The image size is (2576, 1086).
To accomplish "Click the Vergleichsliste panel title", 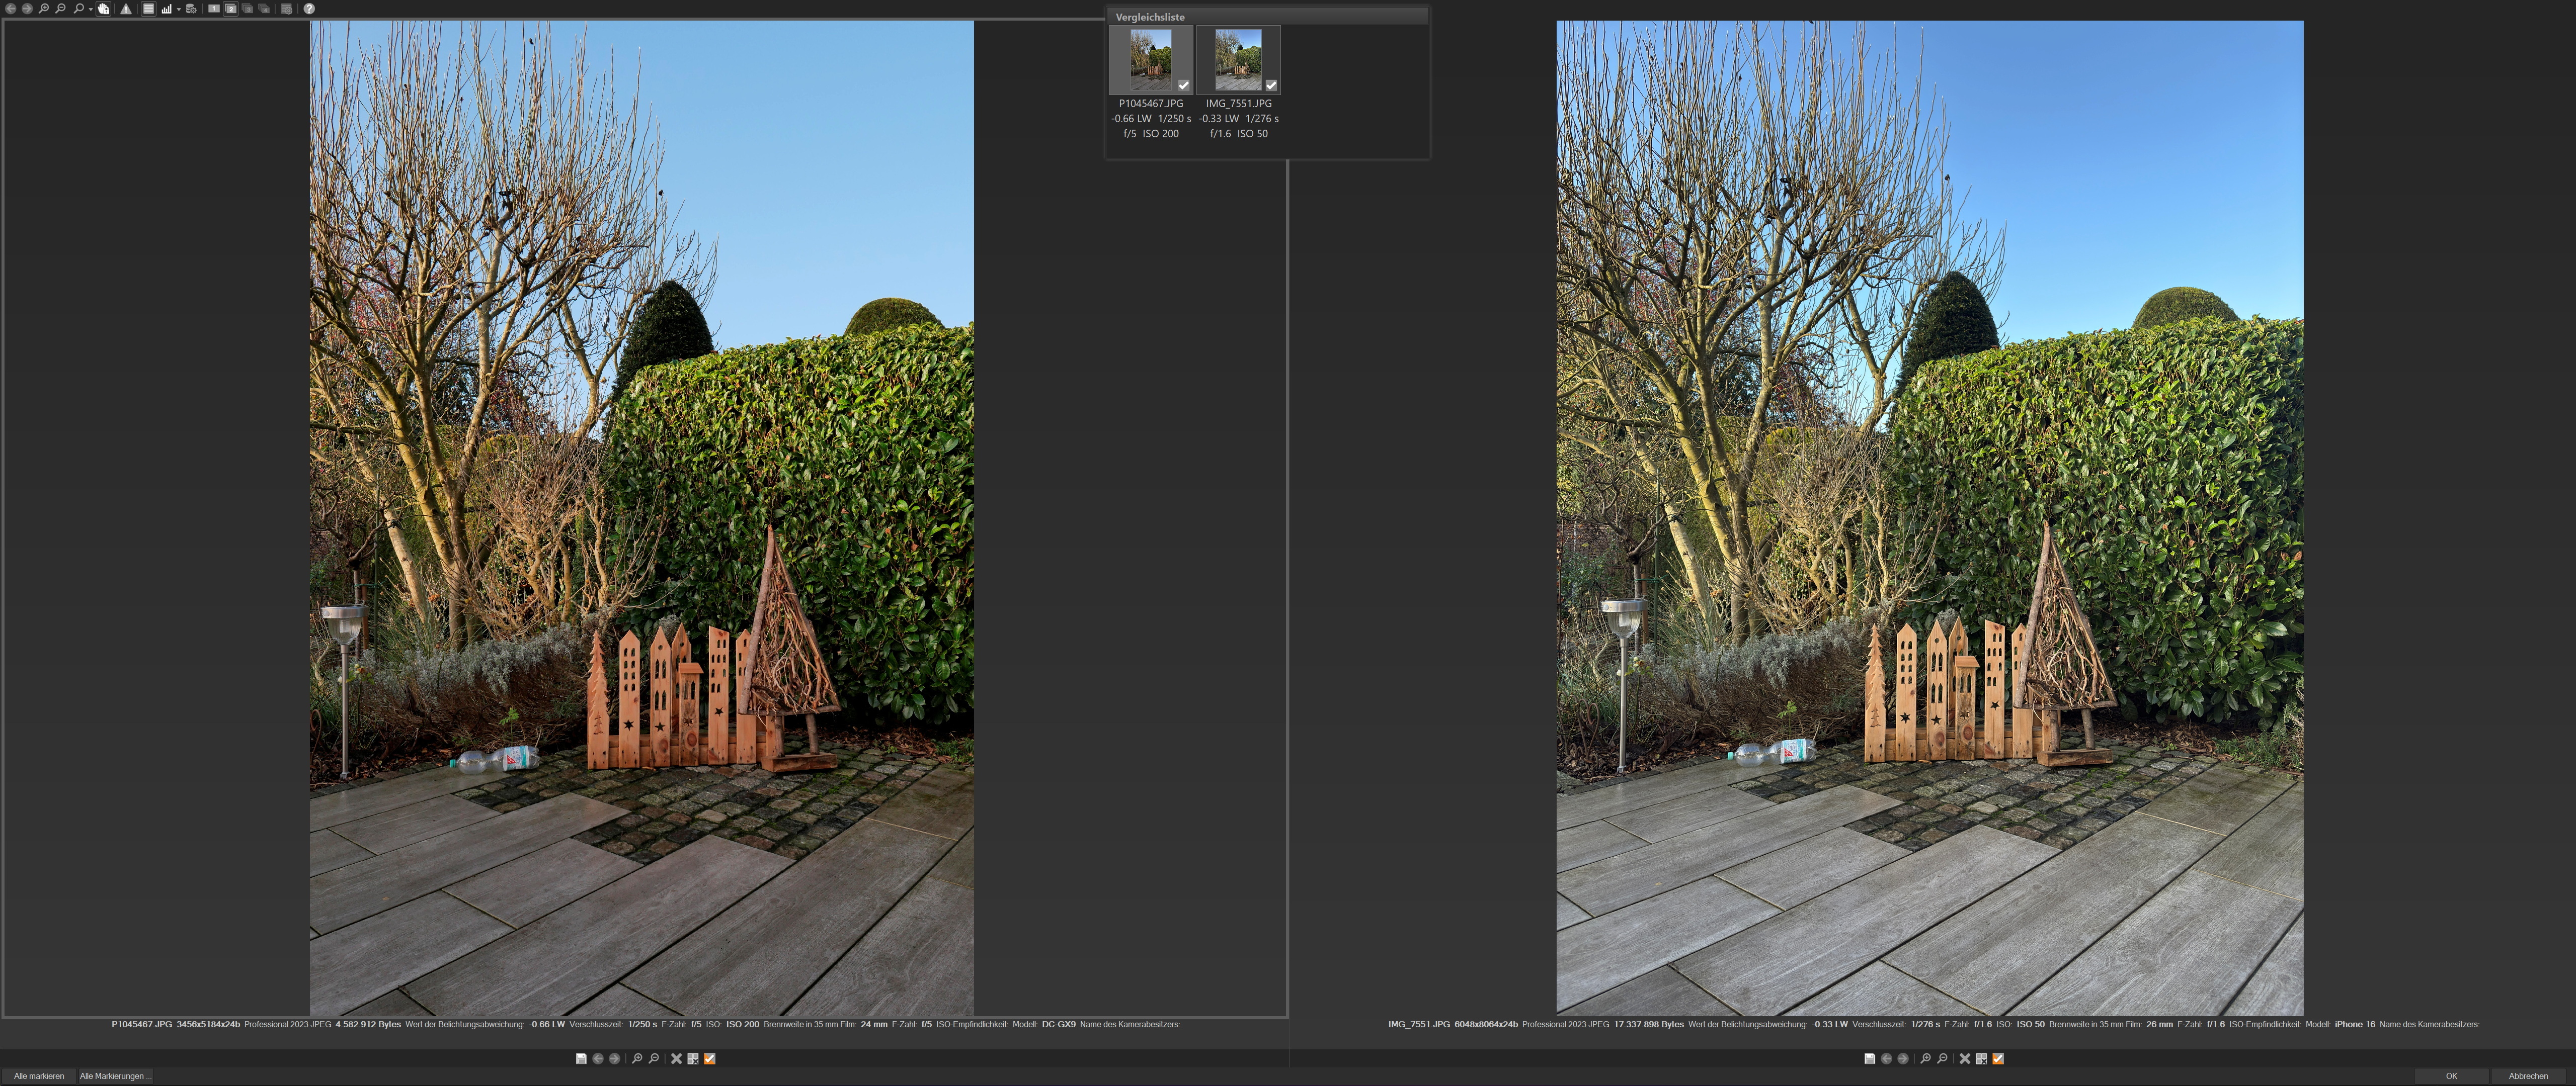I will 1150,17.
